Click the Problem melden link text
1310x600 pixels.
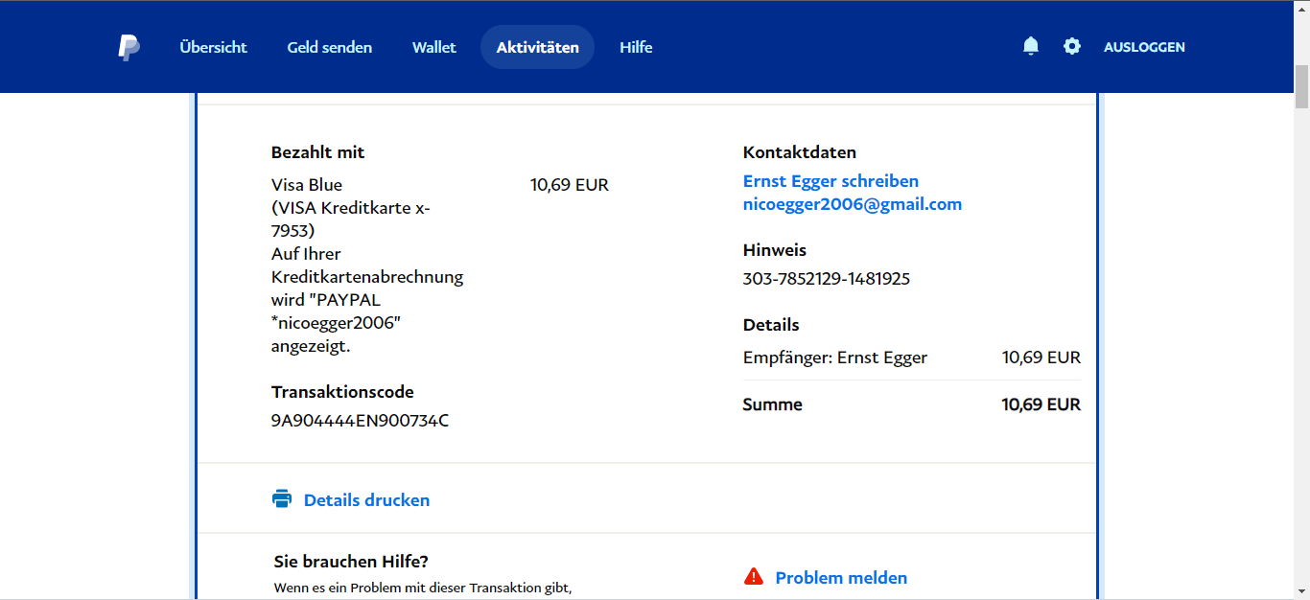click(841, 578)
